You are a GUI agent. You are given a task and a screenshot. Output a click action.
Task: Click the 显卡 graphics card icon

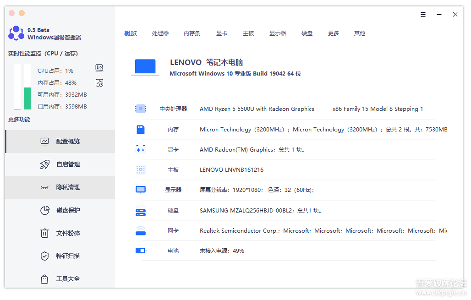point(141,149)
